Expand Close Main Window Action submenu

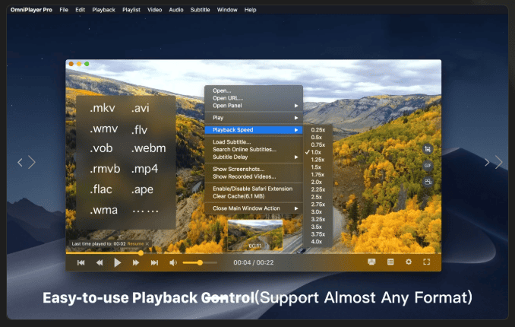point(253,208)
